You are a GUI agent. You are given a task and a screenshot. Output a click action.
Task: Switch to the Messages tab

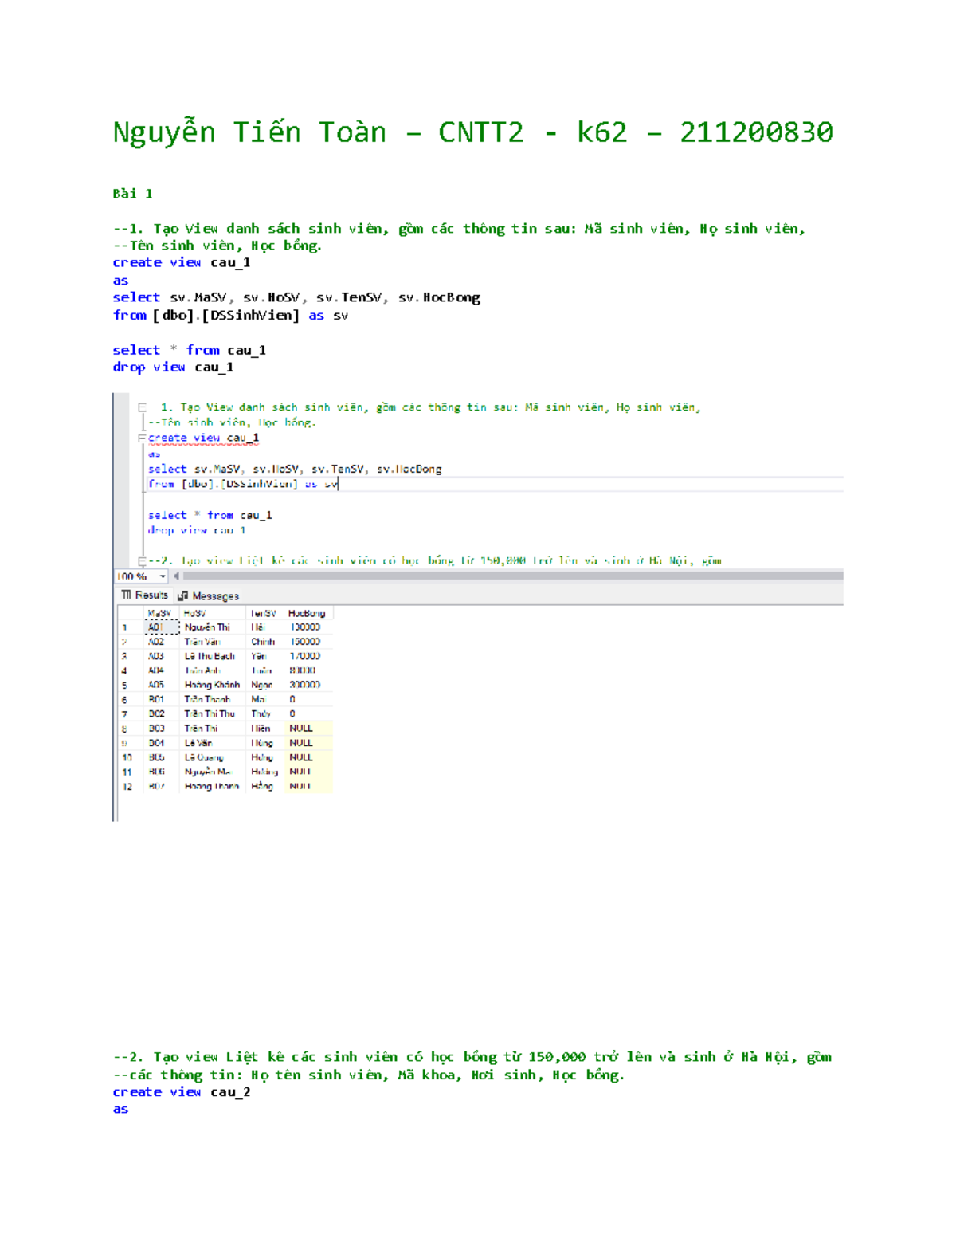pyautogui.click(x=215, y=596)
